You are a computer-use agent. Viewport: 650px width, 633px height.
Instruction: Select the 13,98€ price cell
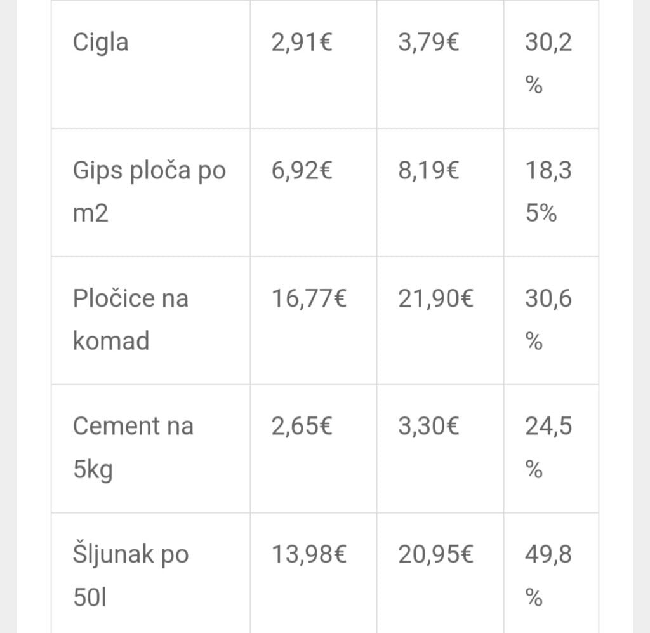pyautogui.click(x=309, y=555)
